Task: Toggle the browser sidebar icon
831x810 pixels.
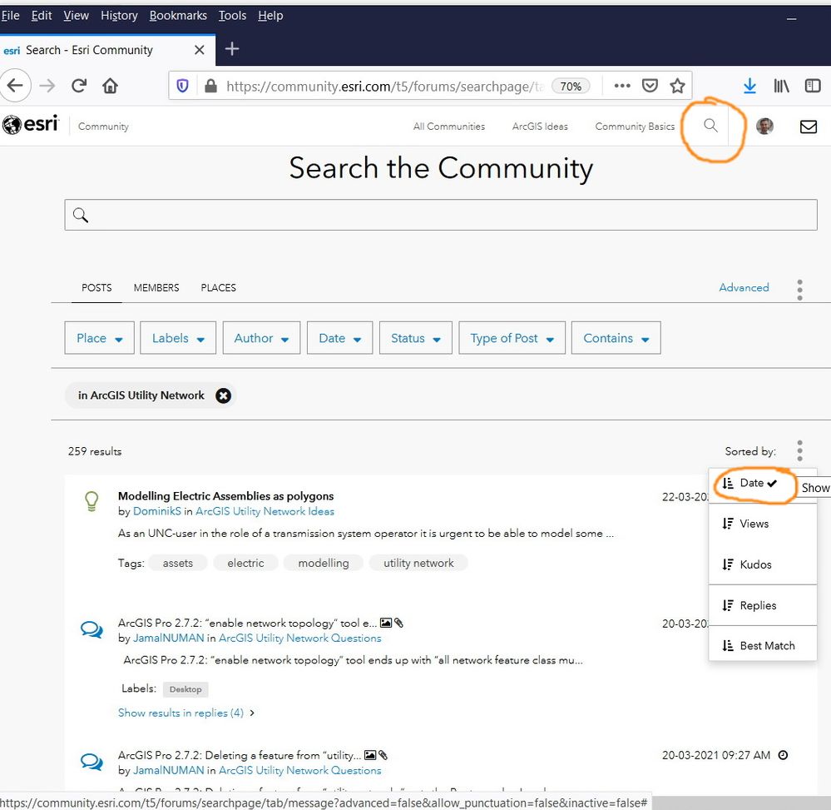Action: 813,86
